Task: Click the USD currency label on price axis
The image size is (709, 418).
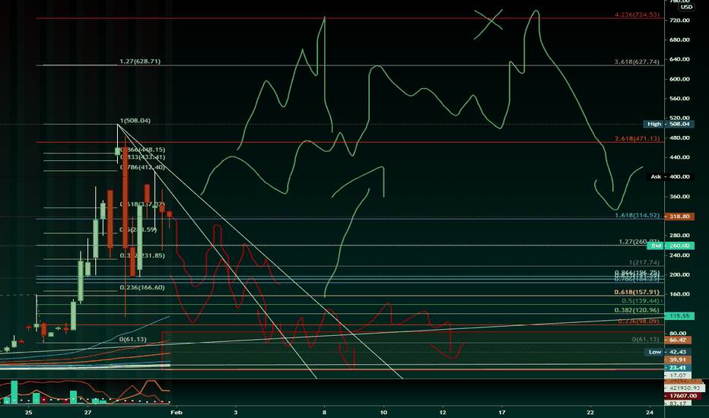Action: point(686,8)
